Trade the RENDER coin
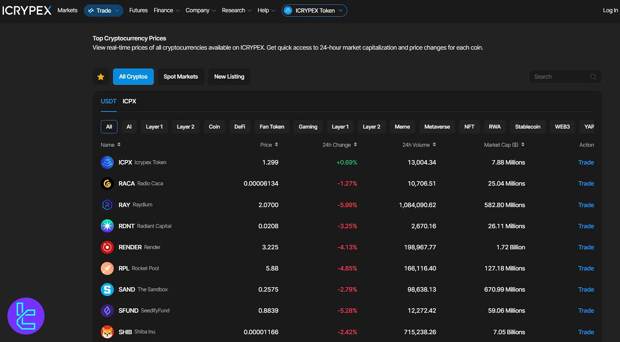 [x=586, y=247]
